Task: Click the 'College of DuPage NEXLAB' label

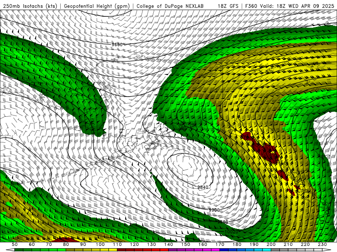Action: [x=170, y=6]
